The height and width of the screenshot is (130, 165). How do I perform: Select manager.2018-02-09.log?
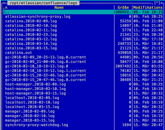pyautogui.click(x=30, y=111)
